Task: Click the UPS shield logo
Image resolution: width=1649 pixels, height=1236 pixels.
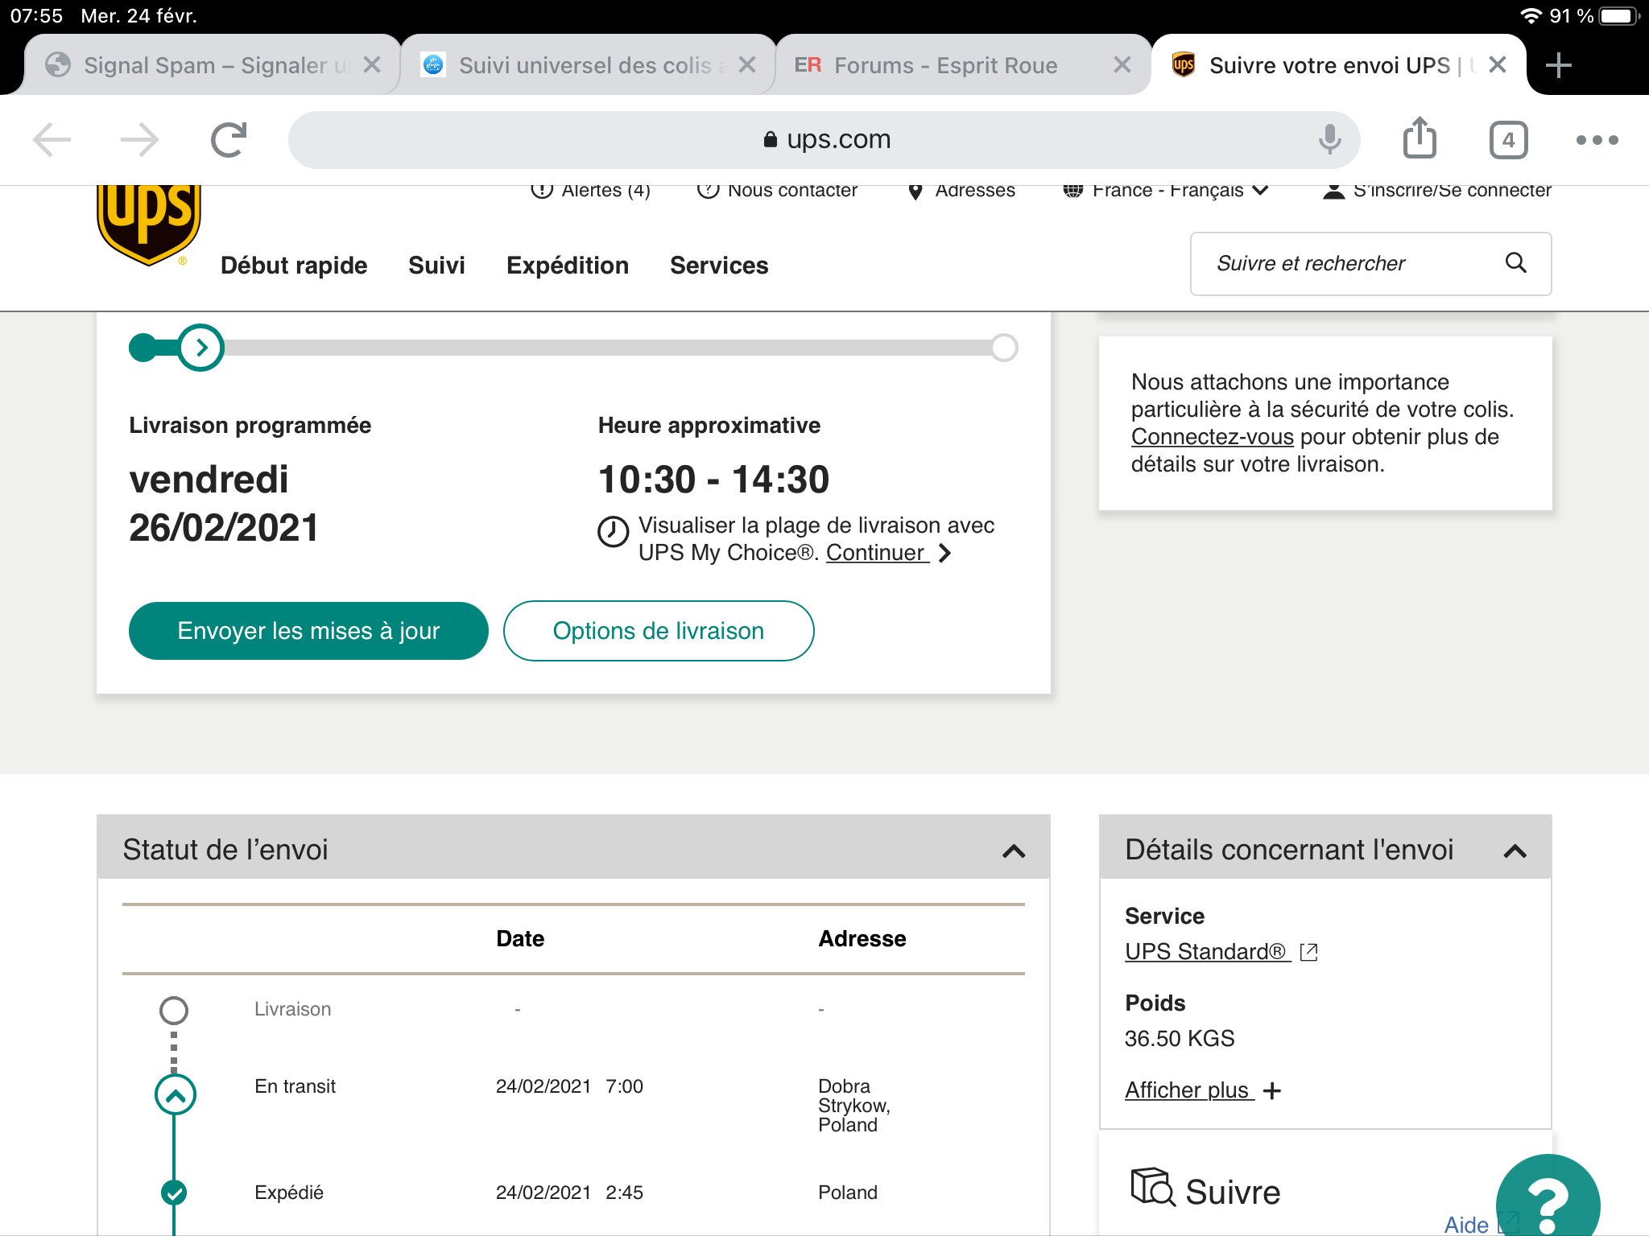Action: [x=148, y=224]
